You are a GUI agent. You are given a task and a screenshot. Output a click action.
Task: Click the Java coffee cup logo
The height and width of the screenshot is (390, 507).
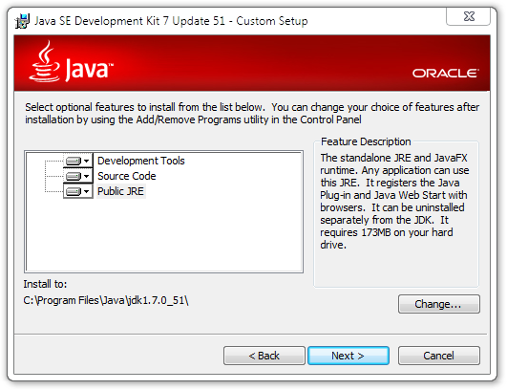coord(45,61)
